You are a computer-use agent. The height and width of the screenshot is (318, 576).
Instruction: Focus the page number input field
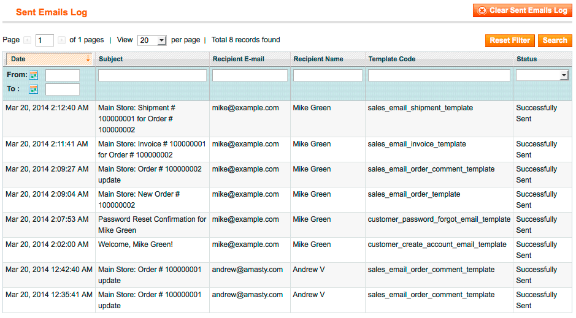pos(45,40)
